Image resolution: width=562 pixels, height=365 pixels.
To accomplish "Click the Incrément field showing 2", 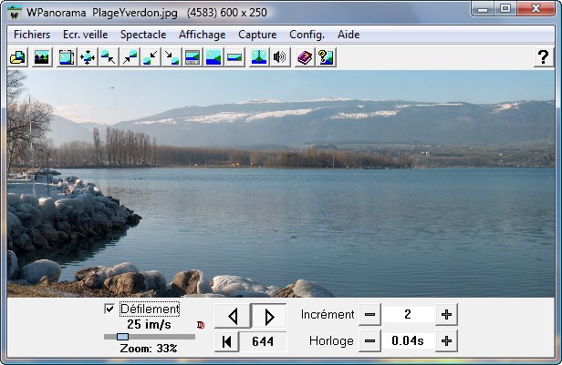I will [x=408, y=315].
